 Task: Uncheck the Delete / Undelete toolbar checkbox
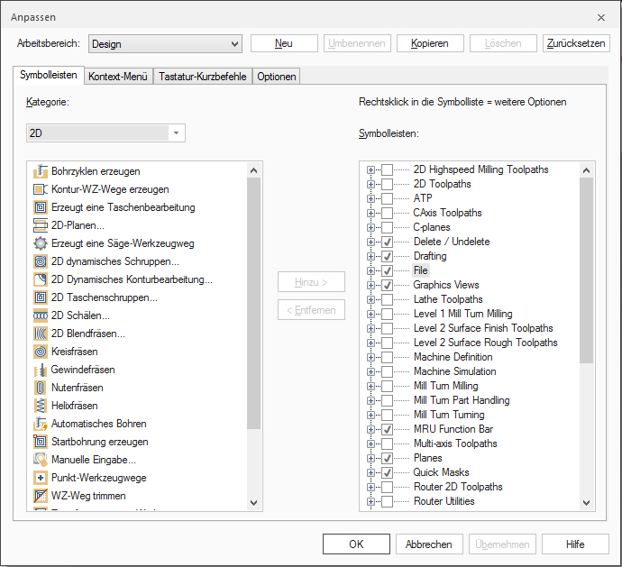tap(387, 242)
